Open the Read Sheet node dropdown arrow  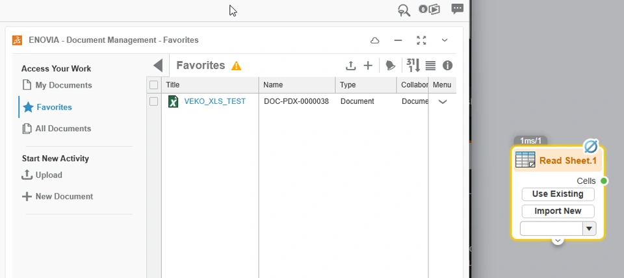(x=590, y=229)
